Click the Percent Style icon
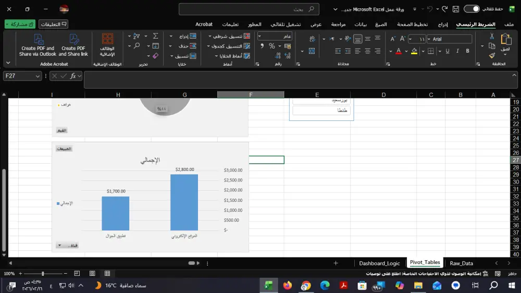 [272, 46]
